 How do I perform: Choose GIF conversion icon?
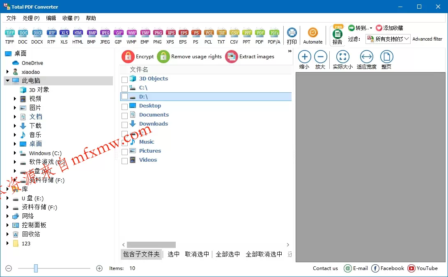[x=118, y=36]
